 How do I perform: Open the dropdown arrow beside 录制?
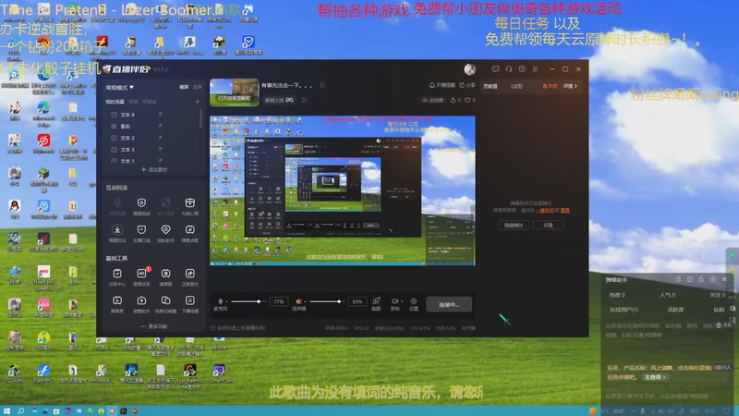pos(402,301)
